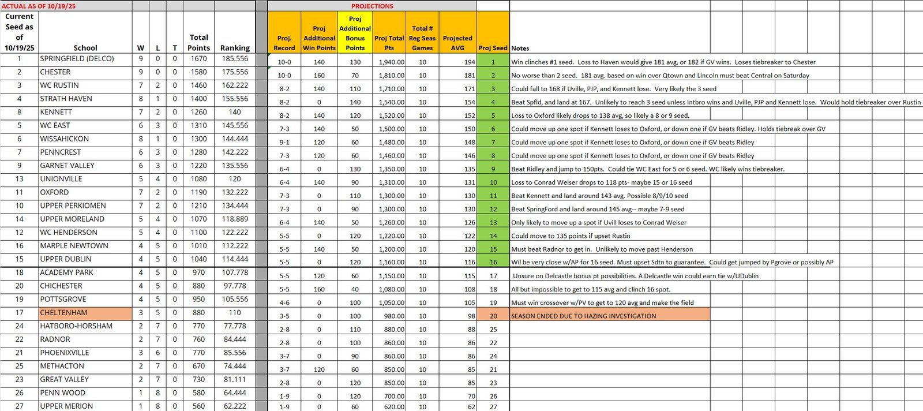The height and width of the screenshot is (411, 923).
Task: Click the 'Ranking' column header
Action: [235, 48]
